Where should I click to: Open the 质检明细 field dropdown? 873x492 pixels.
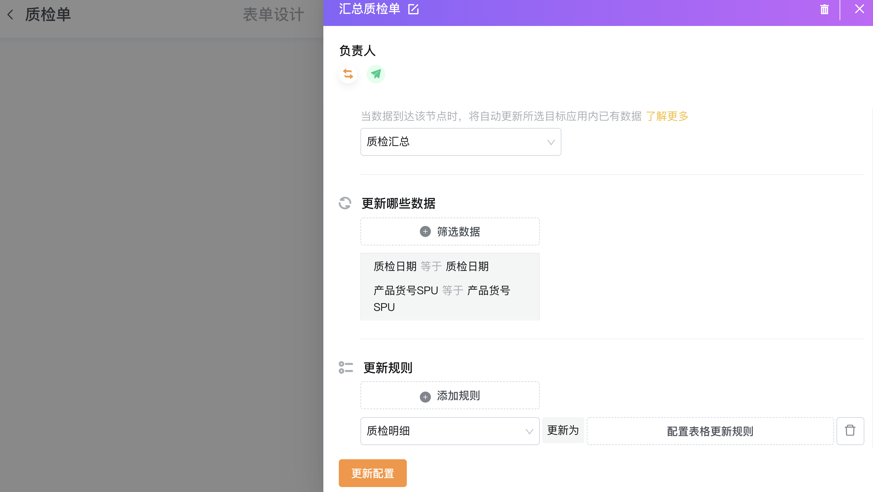450,431
